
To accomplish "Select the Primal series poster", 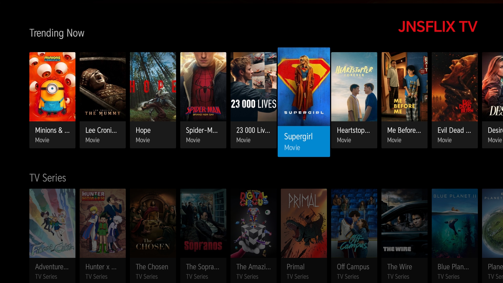I will [x=304, y=223].
